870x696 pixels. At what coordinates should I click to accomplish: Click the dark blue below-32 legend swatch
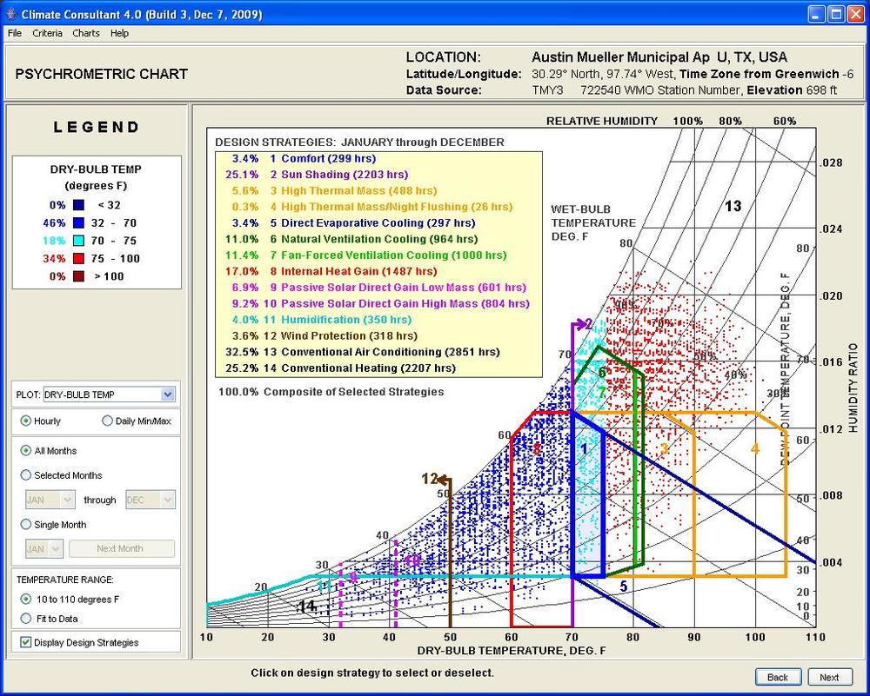pyautogui.click(x=79, y=205)
